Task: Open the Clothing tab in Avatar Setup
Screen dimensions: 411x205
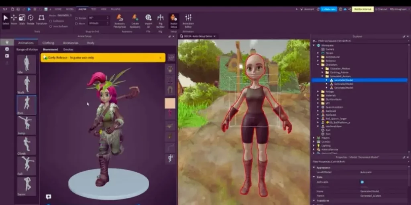Action: click(48, 43)
